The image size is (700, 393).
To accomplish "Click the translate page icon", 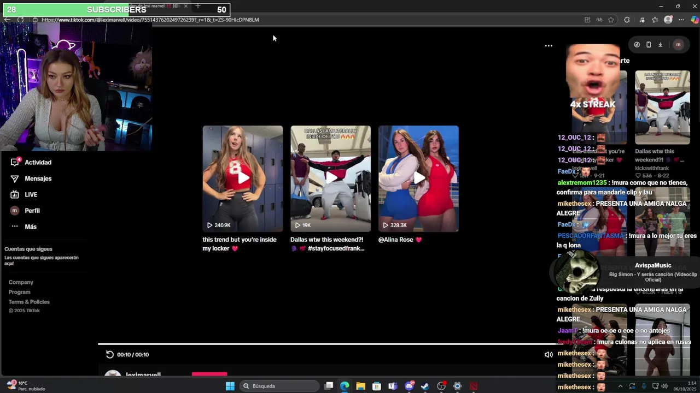I will (599, 20).
